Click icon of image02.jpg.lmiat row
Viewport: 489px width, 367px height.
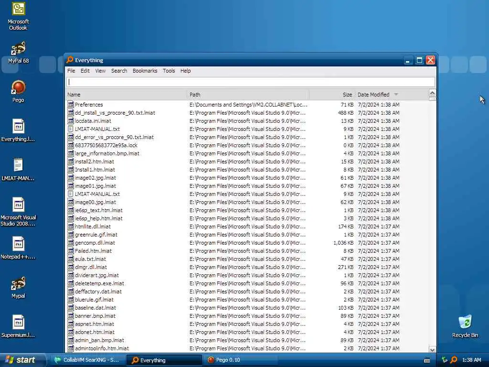pyautogui.click(x=71, y=178)
